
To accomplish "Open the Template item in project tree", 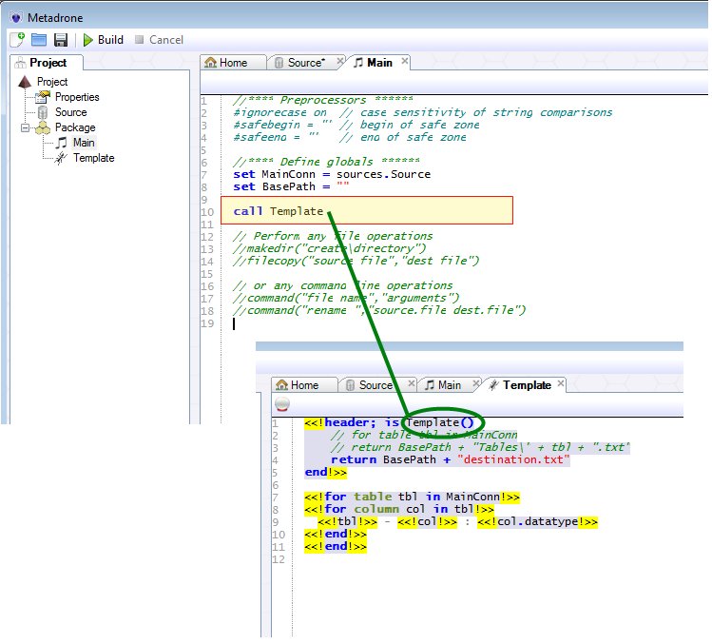I will click(93, 158).
